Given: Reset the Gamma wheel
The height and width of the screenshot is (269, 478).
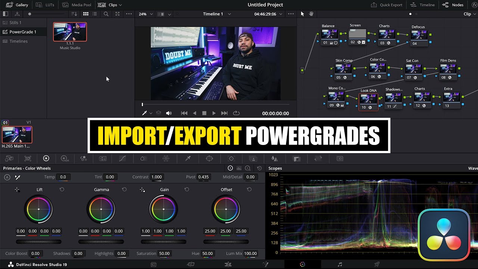Looking at the screenshot, I should (124, 189).
